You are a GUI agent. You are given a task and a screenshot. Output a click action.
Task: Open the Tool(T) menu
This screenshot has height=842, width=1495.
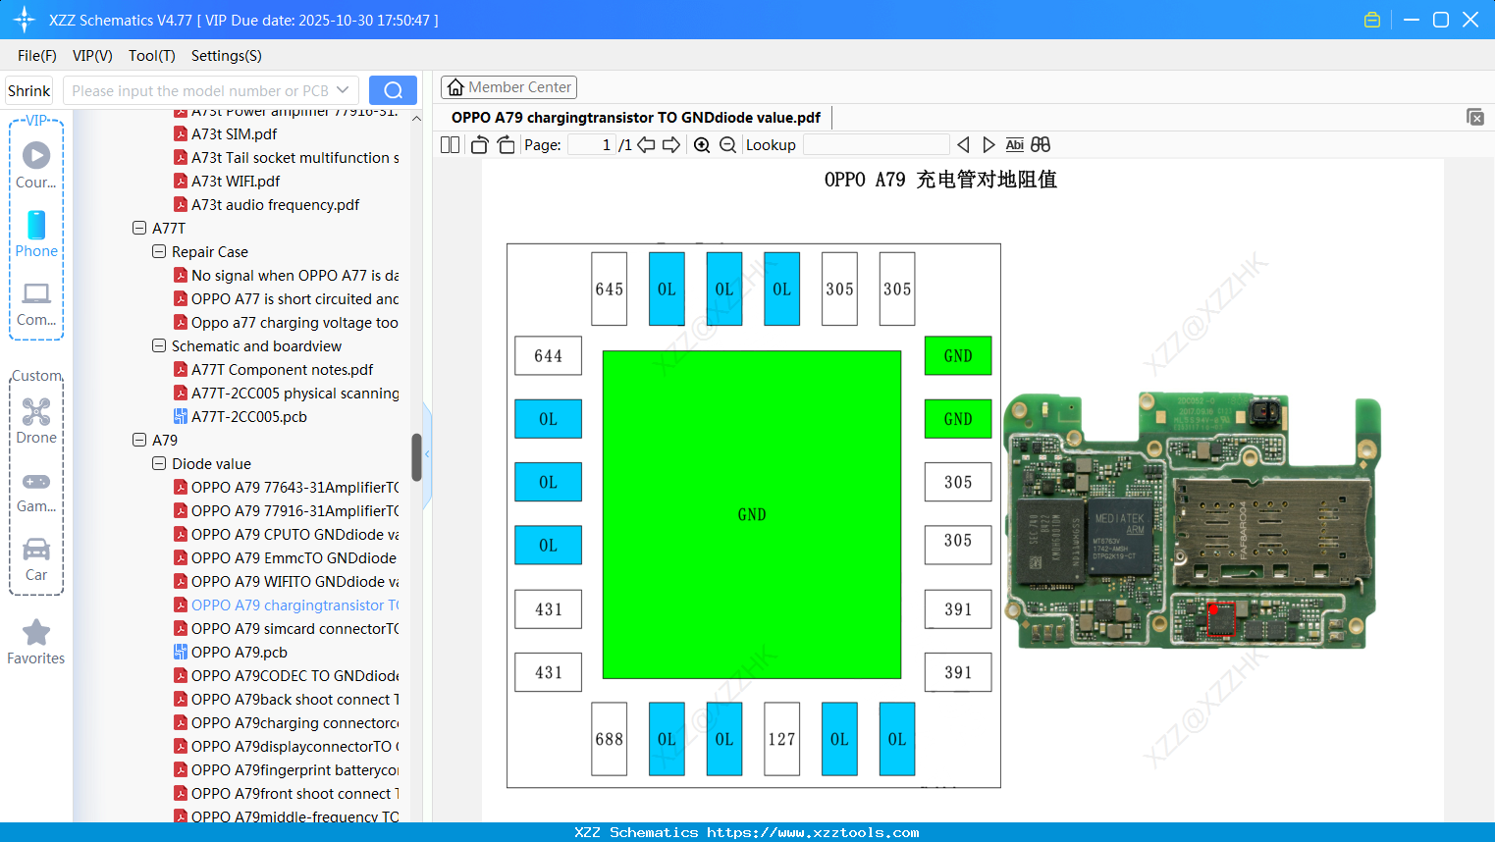[151, 56]
